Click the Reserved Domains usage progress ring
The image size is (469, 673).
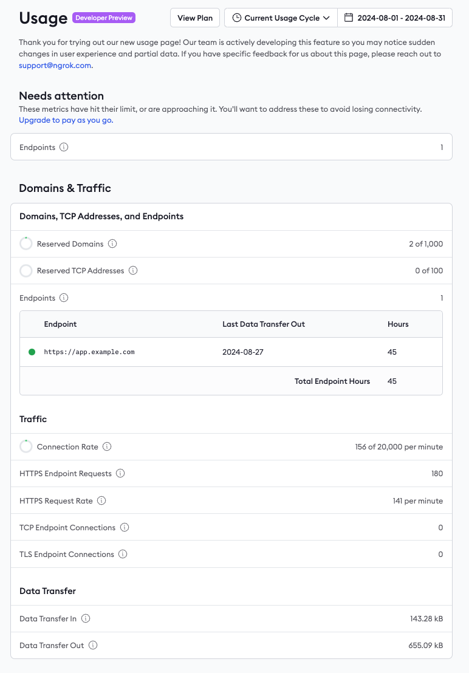pos(26,244)
